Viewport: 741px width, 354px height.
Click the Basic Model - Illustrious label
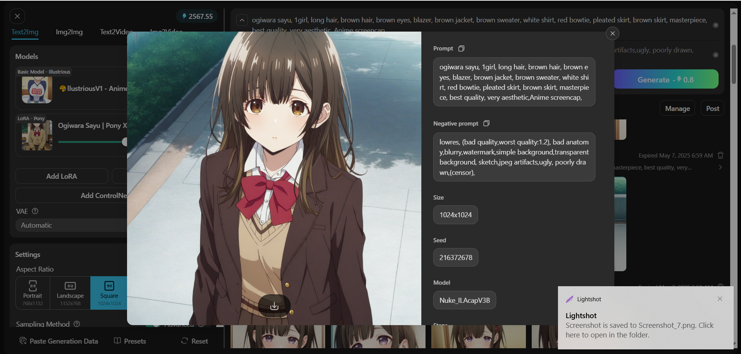[x=44, y=72]
